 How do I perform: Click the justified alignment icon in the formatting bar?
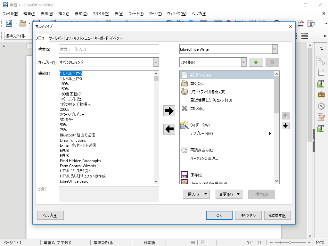click(x=305, y=36)
